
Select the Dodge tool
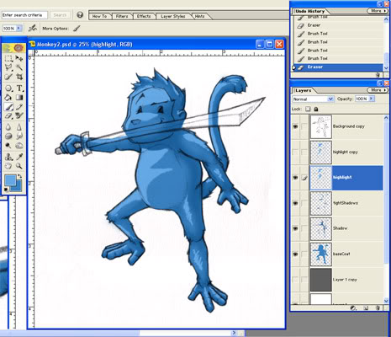[8, 146]
